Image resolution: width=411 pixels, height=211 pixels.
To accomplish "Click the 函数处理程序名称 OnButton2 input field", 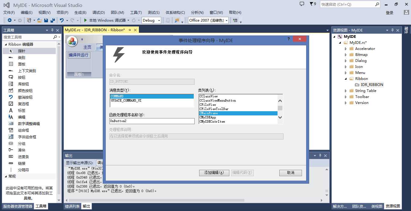I will 152,121.
